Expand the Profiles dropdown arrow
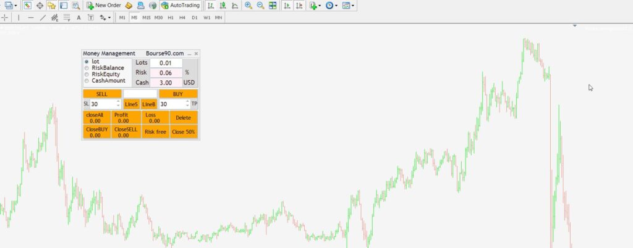This screenshot has height=248, width=633. point(15,6)
